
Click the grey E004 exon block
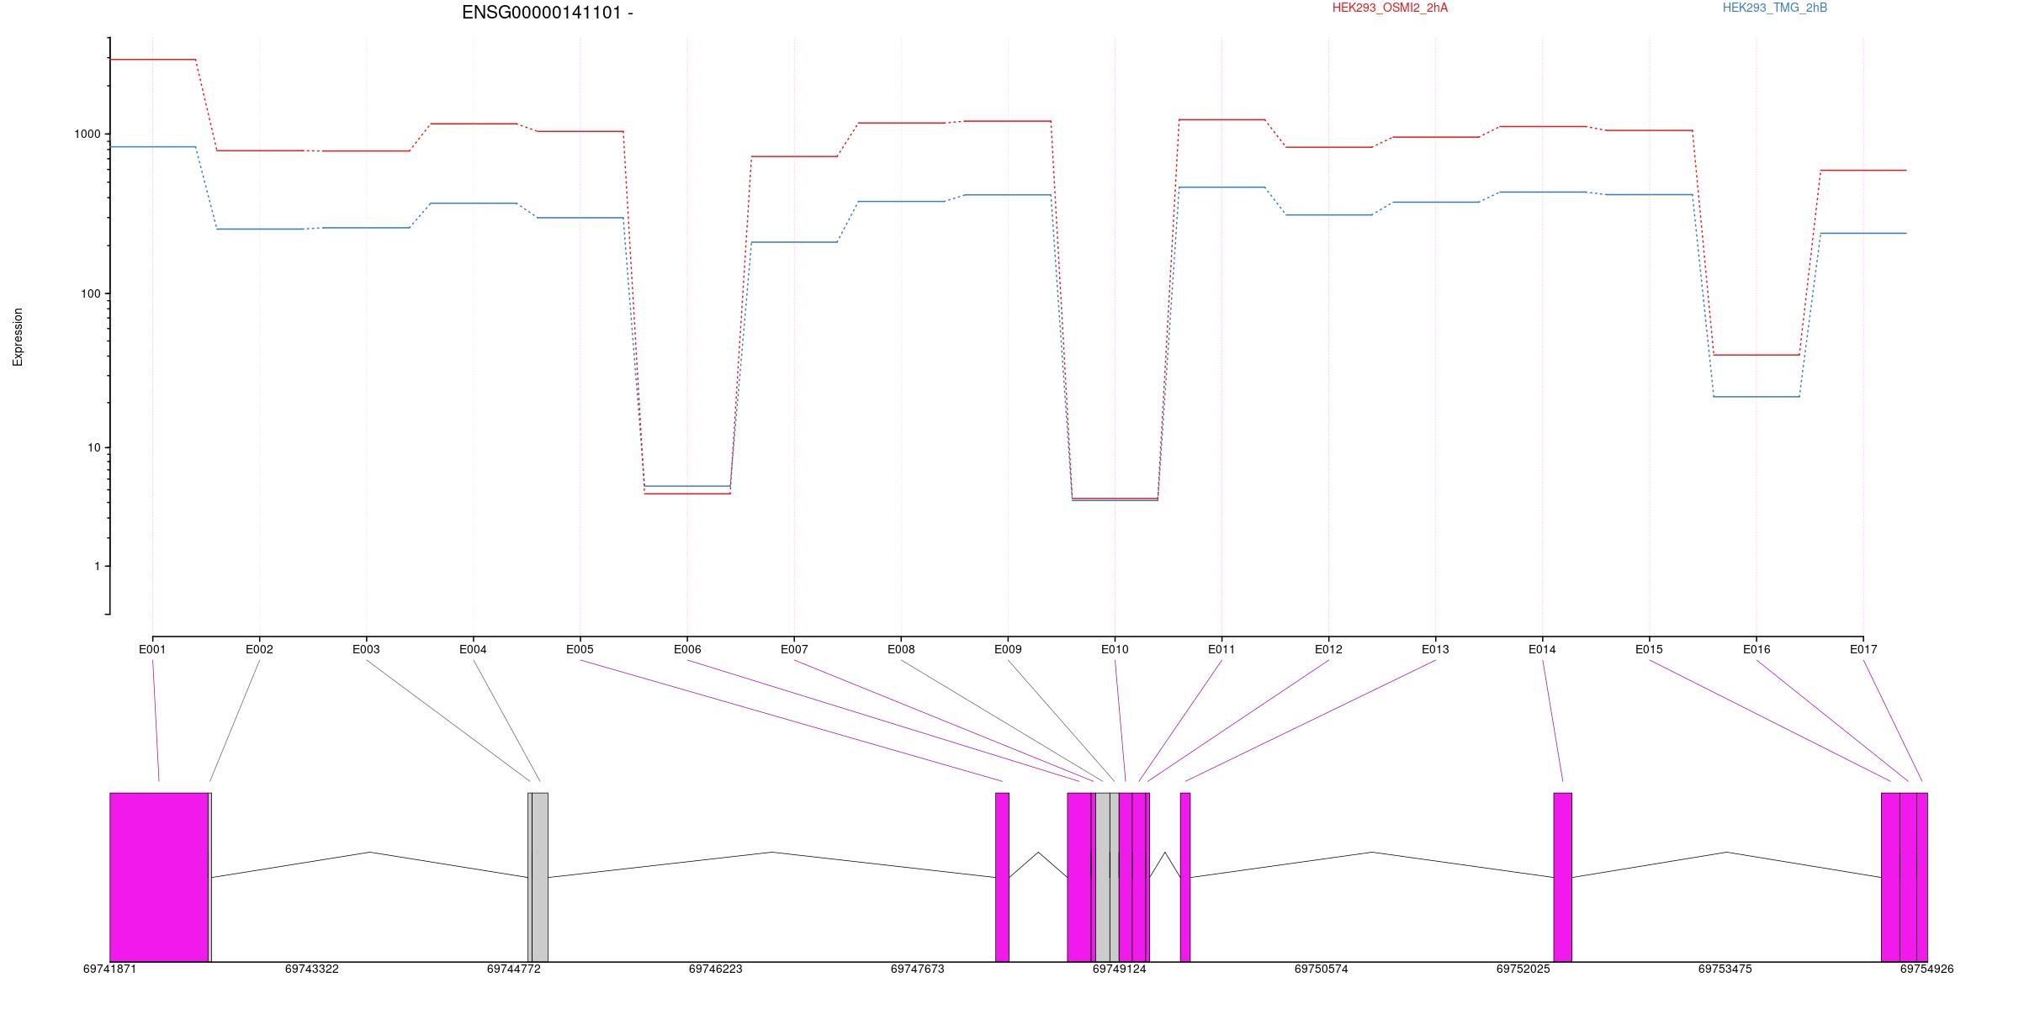coord(540,877)
